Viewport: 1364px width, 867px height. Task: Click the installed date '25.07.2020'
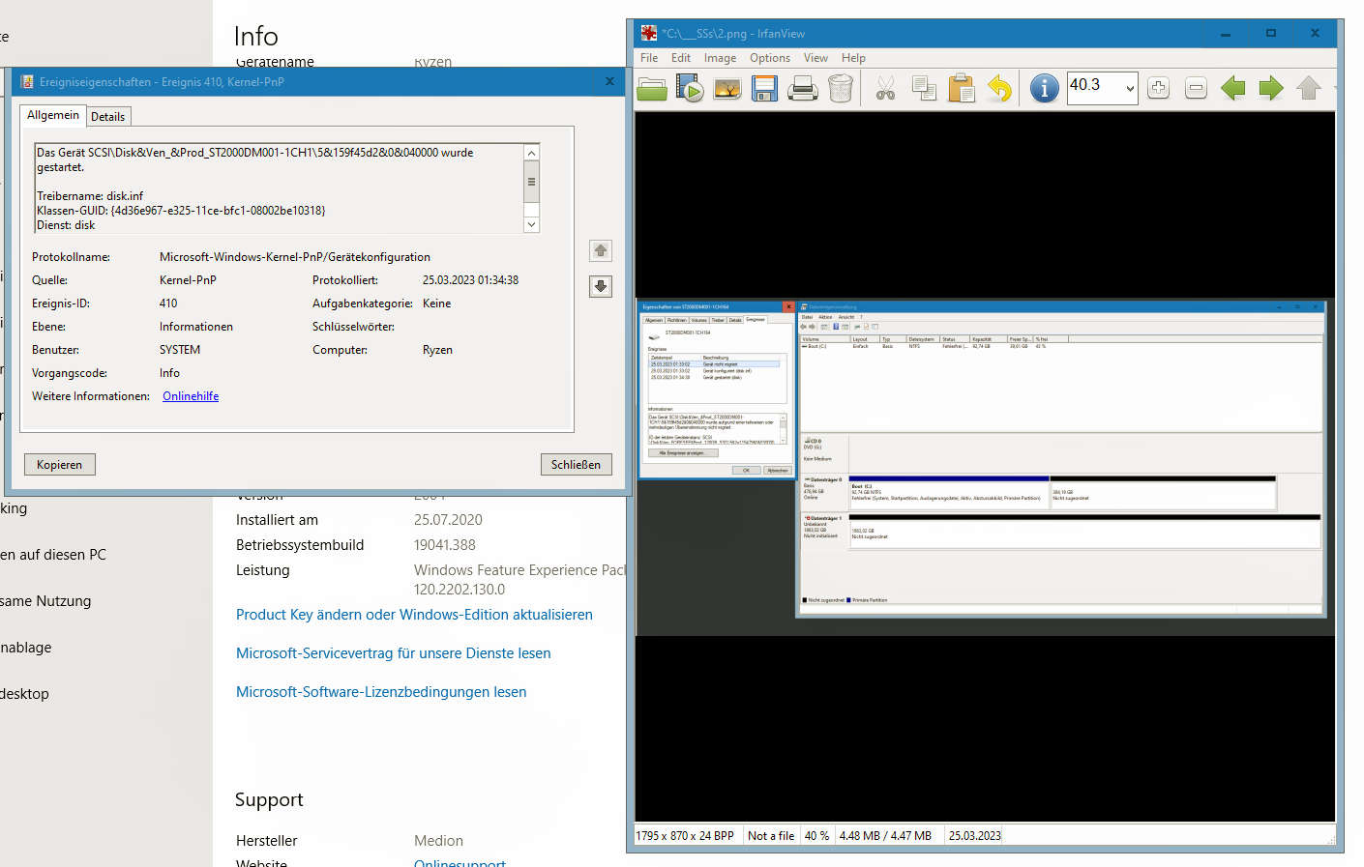coord(448,520)
